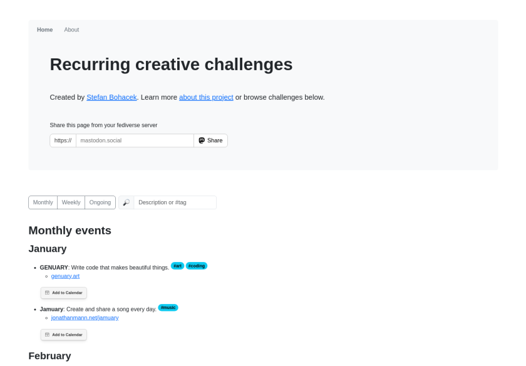
Task: Open Add to Calendar dropdown for GENUARY
Action: (x=64, y=293)
